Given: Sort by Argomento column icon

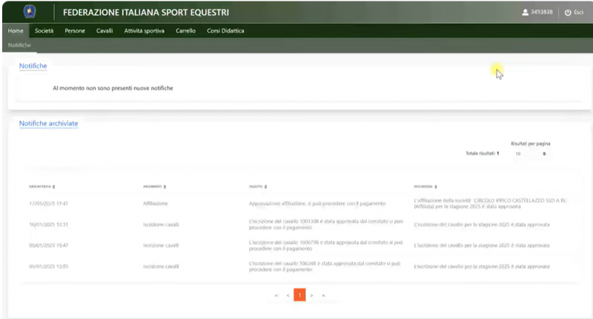Looking at the screenshot, I should click(x=165, y=186).
